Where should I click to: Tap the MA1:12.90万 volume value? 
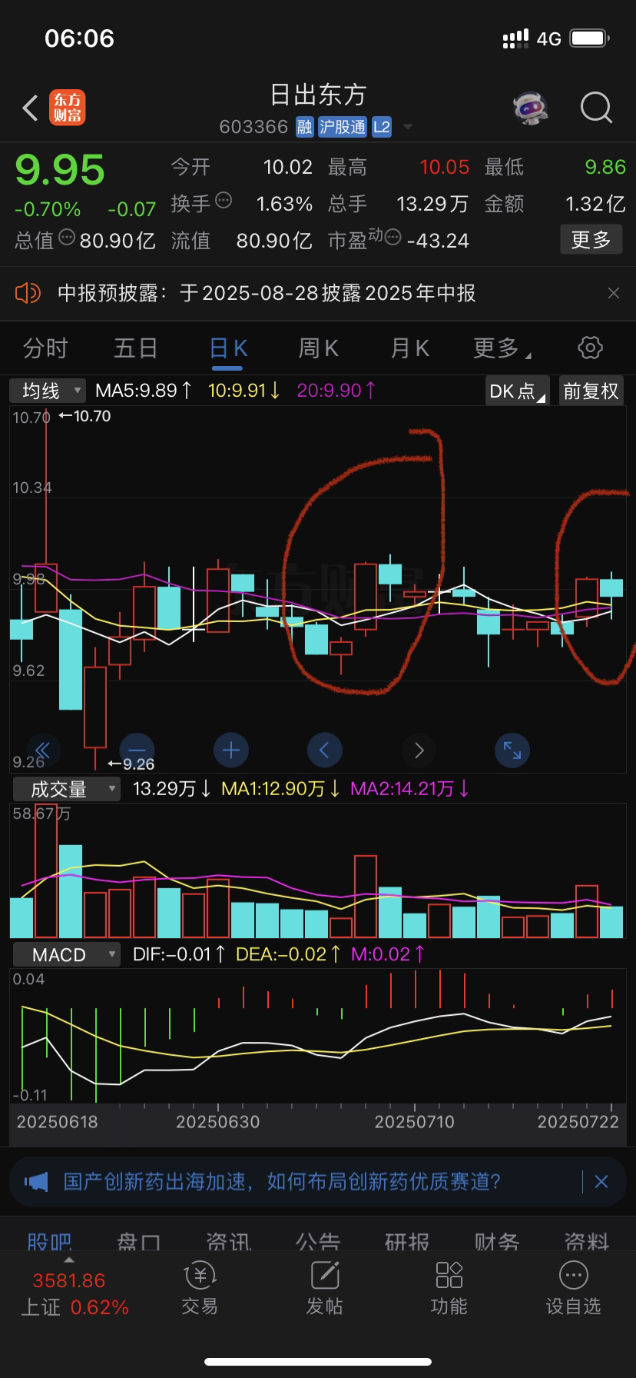click(x=281, y=789)
